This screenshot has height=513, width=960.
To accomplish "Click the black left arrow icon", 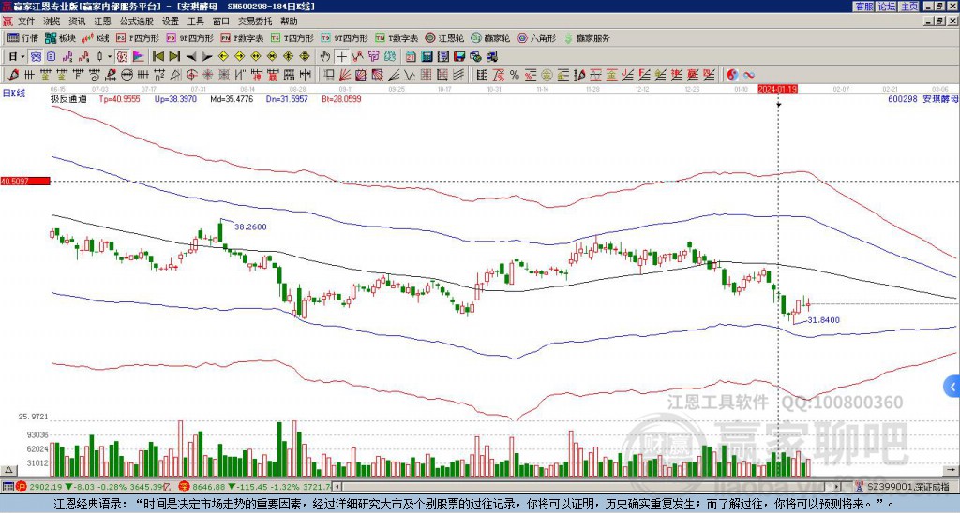I will click(x=191, y=57).
